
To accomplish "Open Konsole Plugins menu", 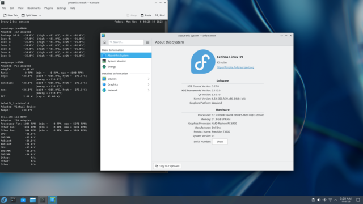I will 48,8.
